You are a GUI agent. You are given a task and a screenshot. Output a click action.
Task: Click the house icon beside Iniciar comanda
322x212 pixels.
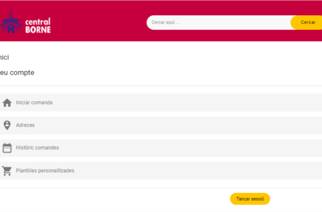pos(7,103)
